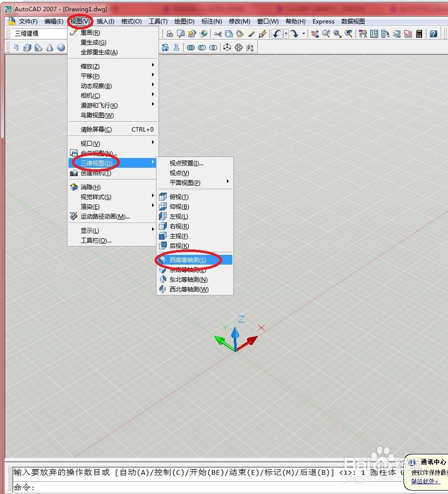This screenshot has width=448, height=494.
Task: Choose 清除屏幕(C) menu entry
Action: point(112,129)
